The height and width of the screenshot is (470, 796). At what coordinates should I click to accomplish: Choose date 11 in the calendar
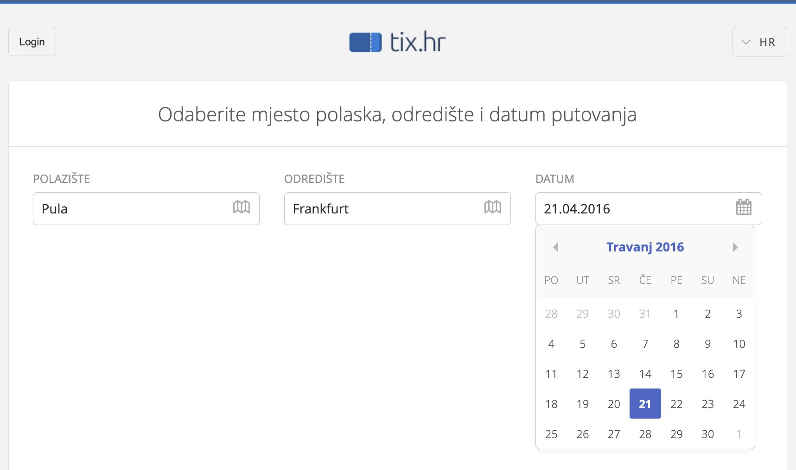click(x=551, y=374)
